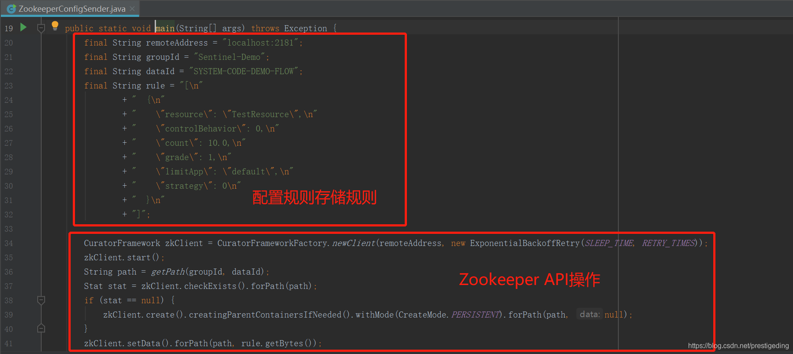This screenshot has height=354, width=793.
Task: Click the getPath method call on line 36
Action: click(168, 272)
